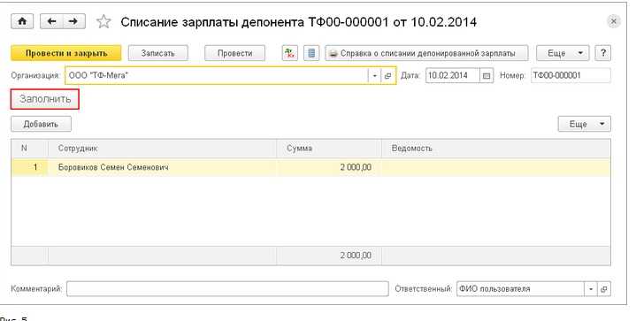
Task: Close the document with the X button
Action: tap(614, 21)
